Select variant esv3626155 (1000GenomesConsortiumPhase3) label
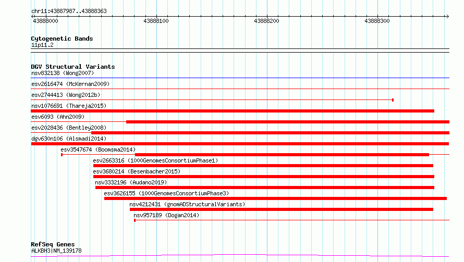The height and width of the screenshot is (262, 464). point(166,193)
